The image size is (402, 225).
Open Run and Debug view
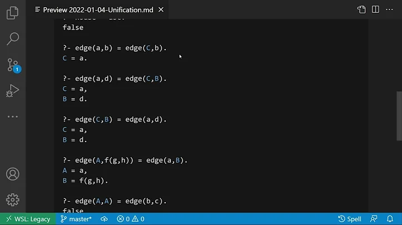[x=12, y=91]
